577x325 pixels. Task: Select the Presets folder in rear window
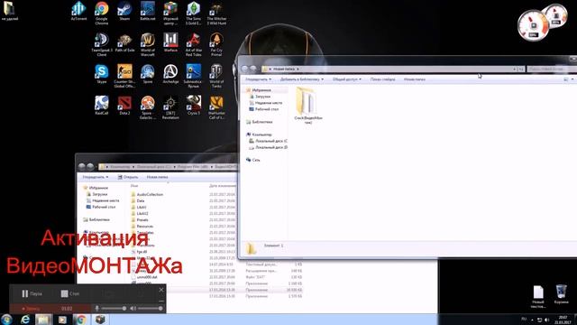point(140,219)
